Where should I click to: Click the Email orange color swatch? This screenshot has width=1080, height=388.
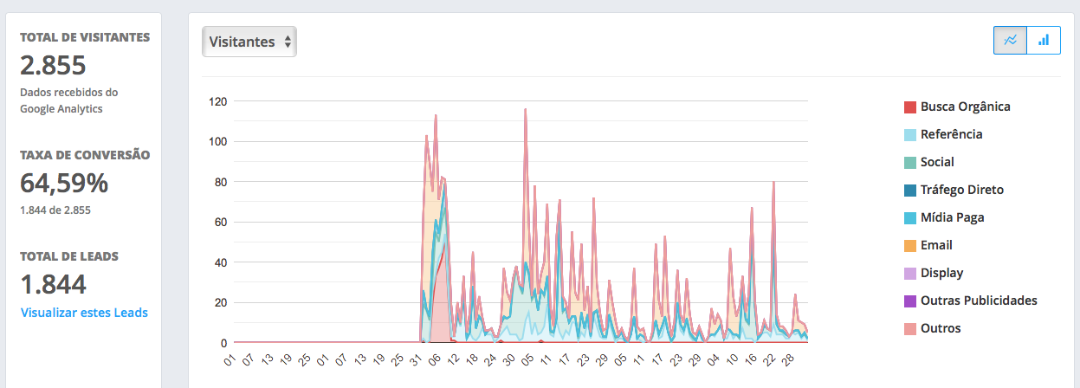(909, 246)
